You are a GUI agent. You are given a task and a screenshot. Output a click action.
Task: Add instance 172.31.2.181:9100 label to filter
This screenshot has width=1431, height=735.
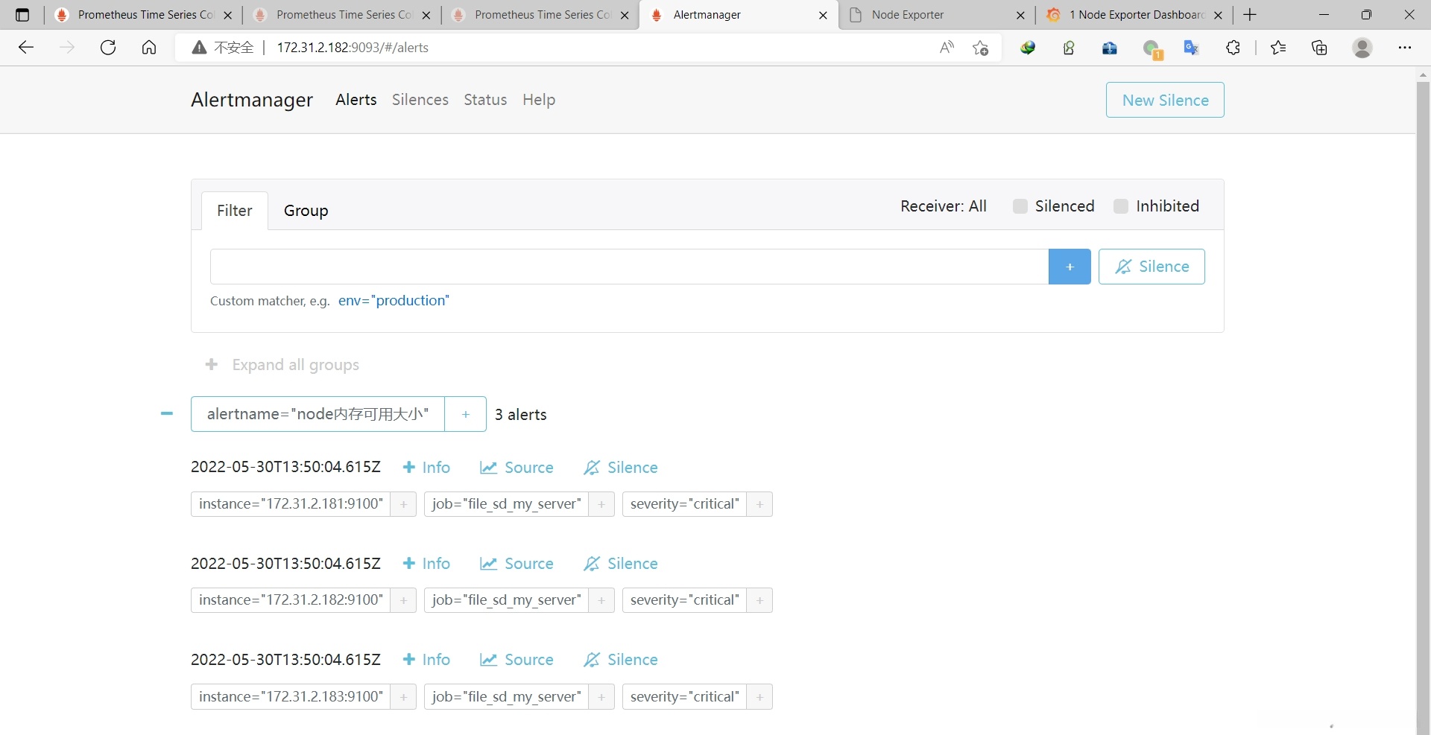pyautogui.click(x=403, y=504)
